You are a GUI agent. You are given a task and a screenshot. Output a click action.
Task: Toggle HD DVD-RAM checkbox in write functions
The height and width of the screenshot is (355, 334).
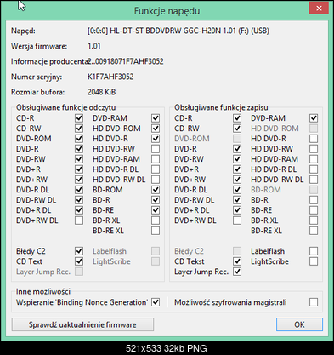314,159
